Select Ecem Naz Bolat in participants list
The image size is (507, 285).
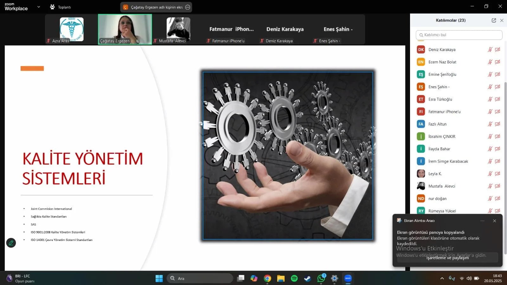(x=459, y=62)
